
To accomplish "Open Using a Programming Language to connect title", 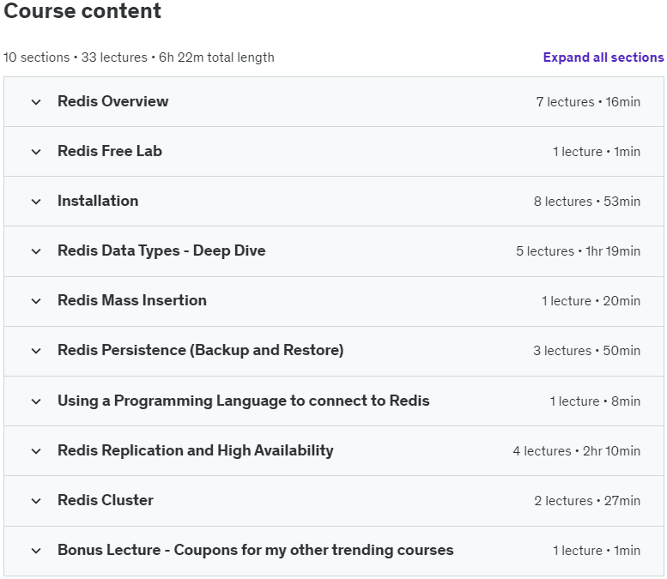I will [x=244, y=401].
